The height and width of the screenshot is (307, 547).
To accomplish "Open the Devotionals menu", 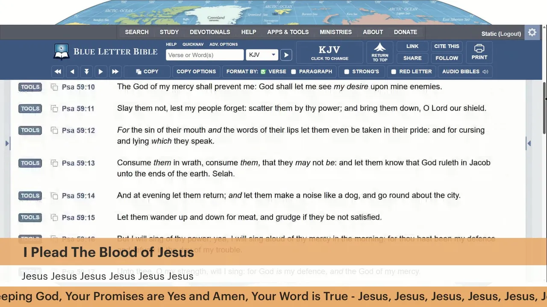I will pos(210,32).
